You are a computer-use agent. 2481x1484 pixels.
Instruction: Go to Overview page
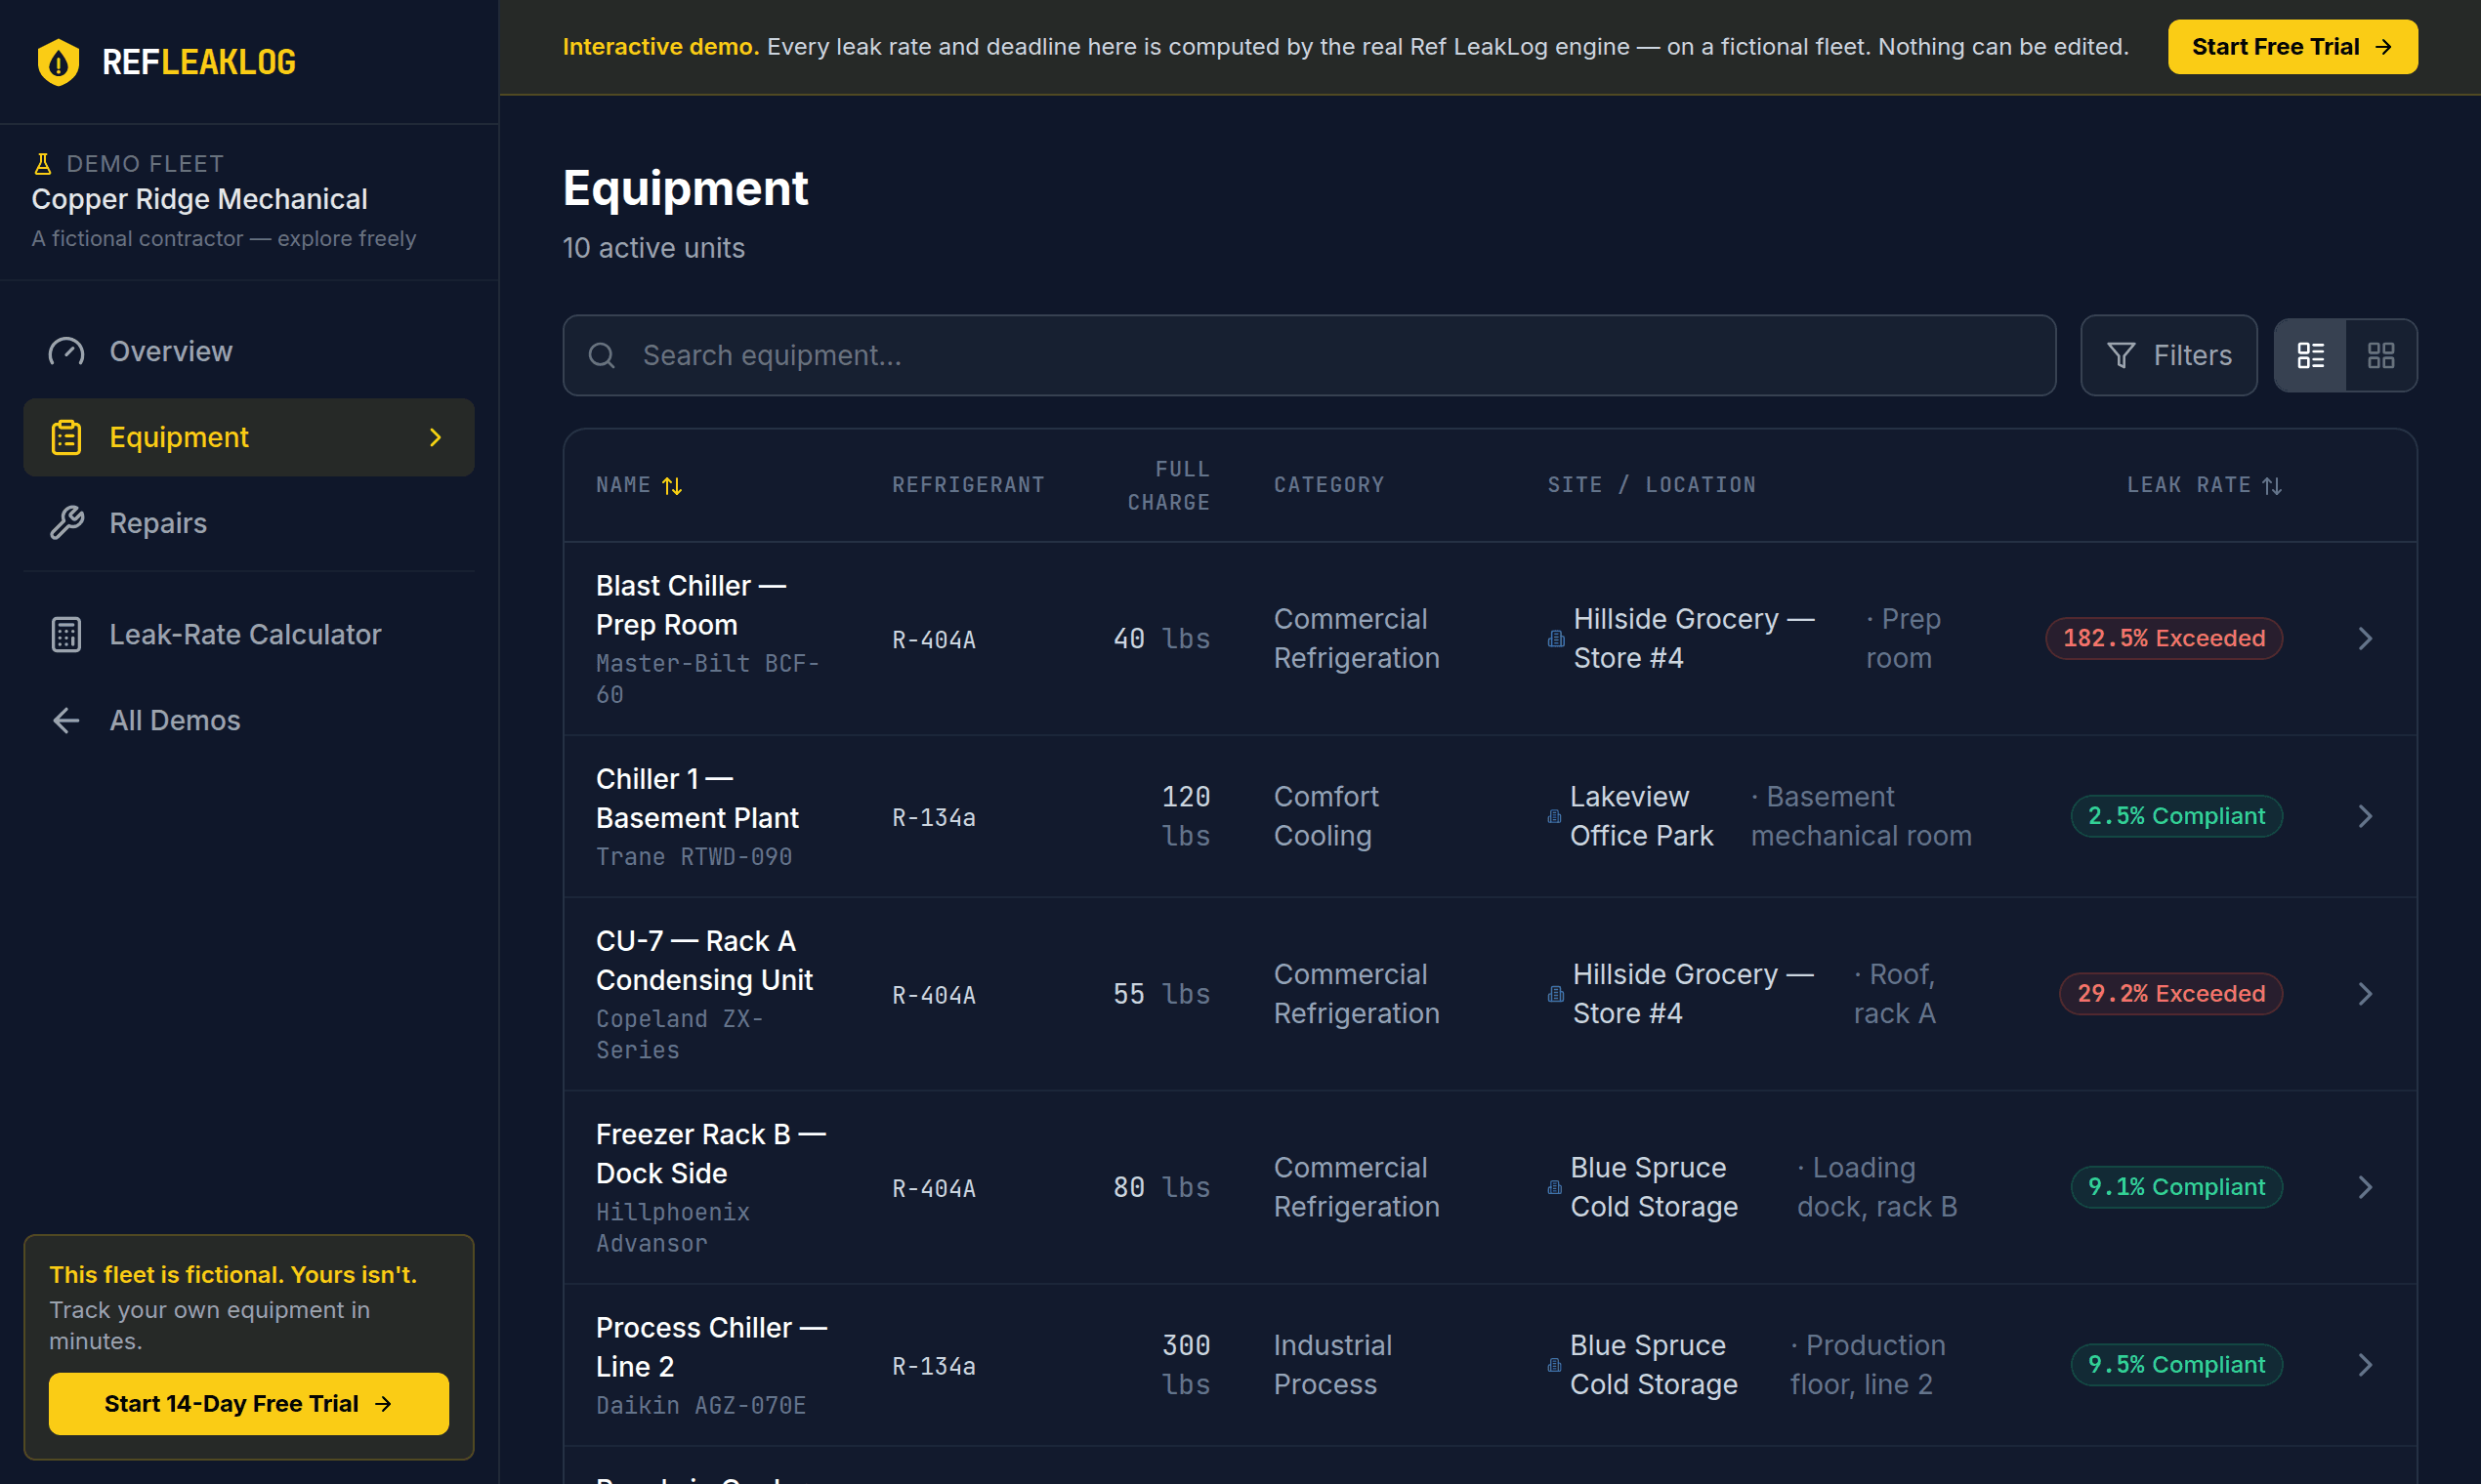pos(249,352)
